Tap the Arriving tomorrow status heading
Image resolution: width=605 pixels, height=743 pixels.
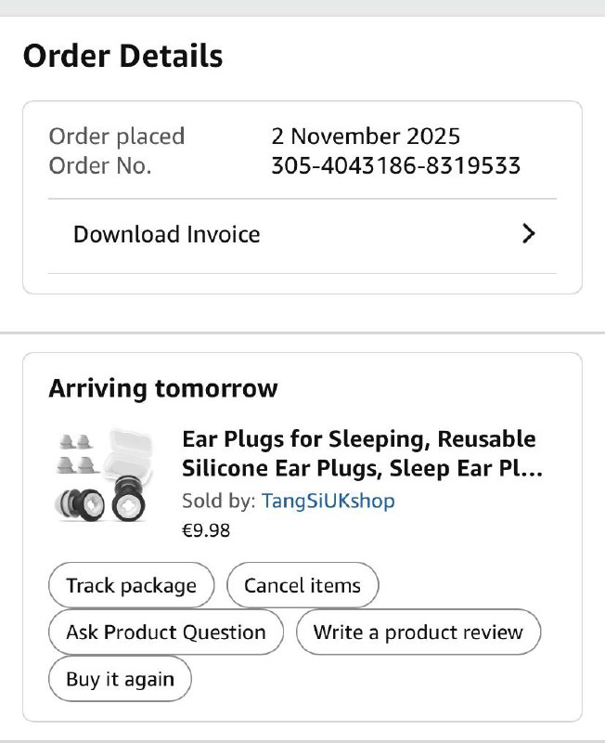coord(162,387)
